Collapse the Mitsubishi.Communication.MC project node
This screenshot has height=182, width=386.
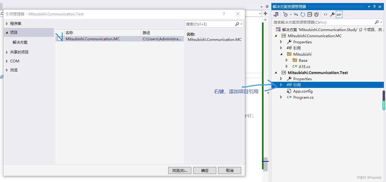pyautogui.click(x=276, y=36)
